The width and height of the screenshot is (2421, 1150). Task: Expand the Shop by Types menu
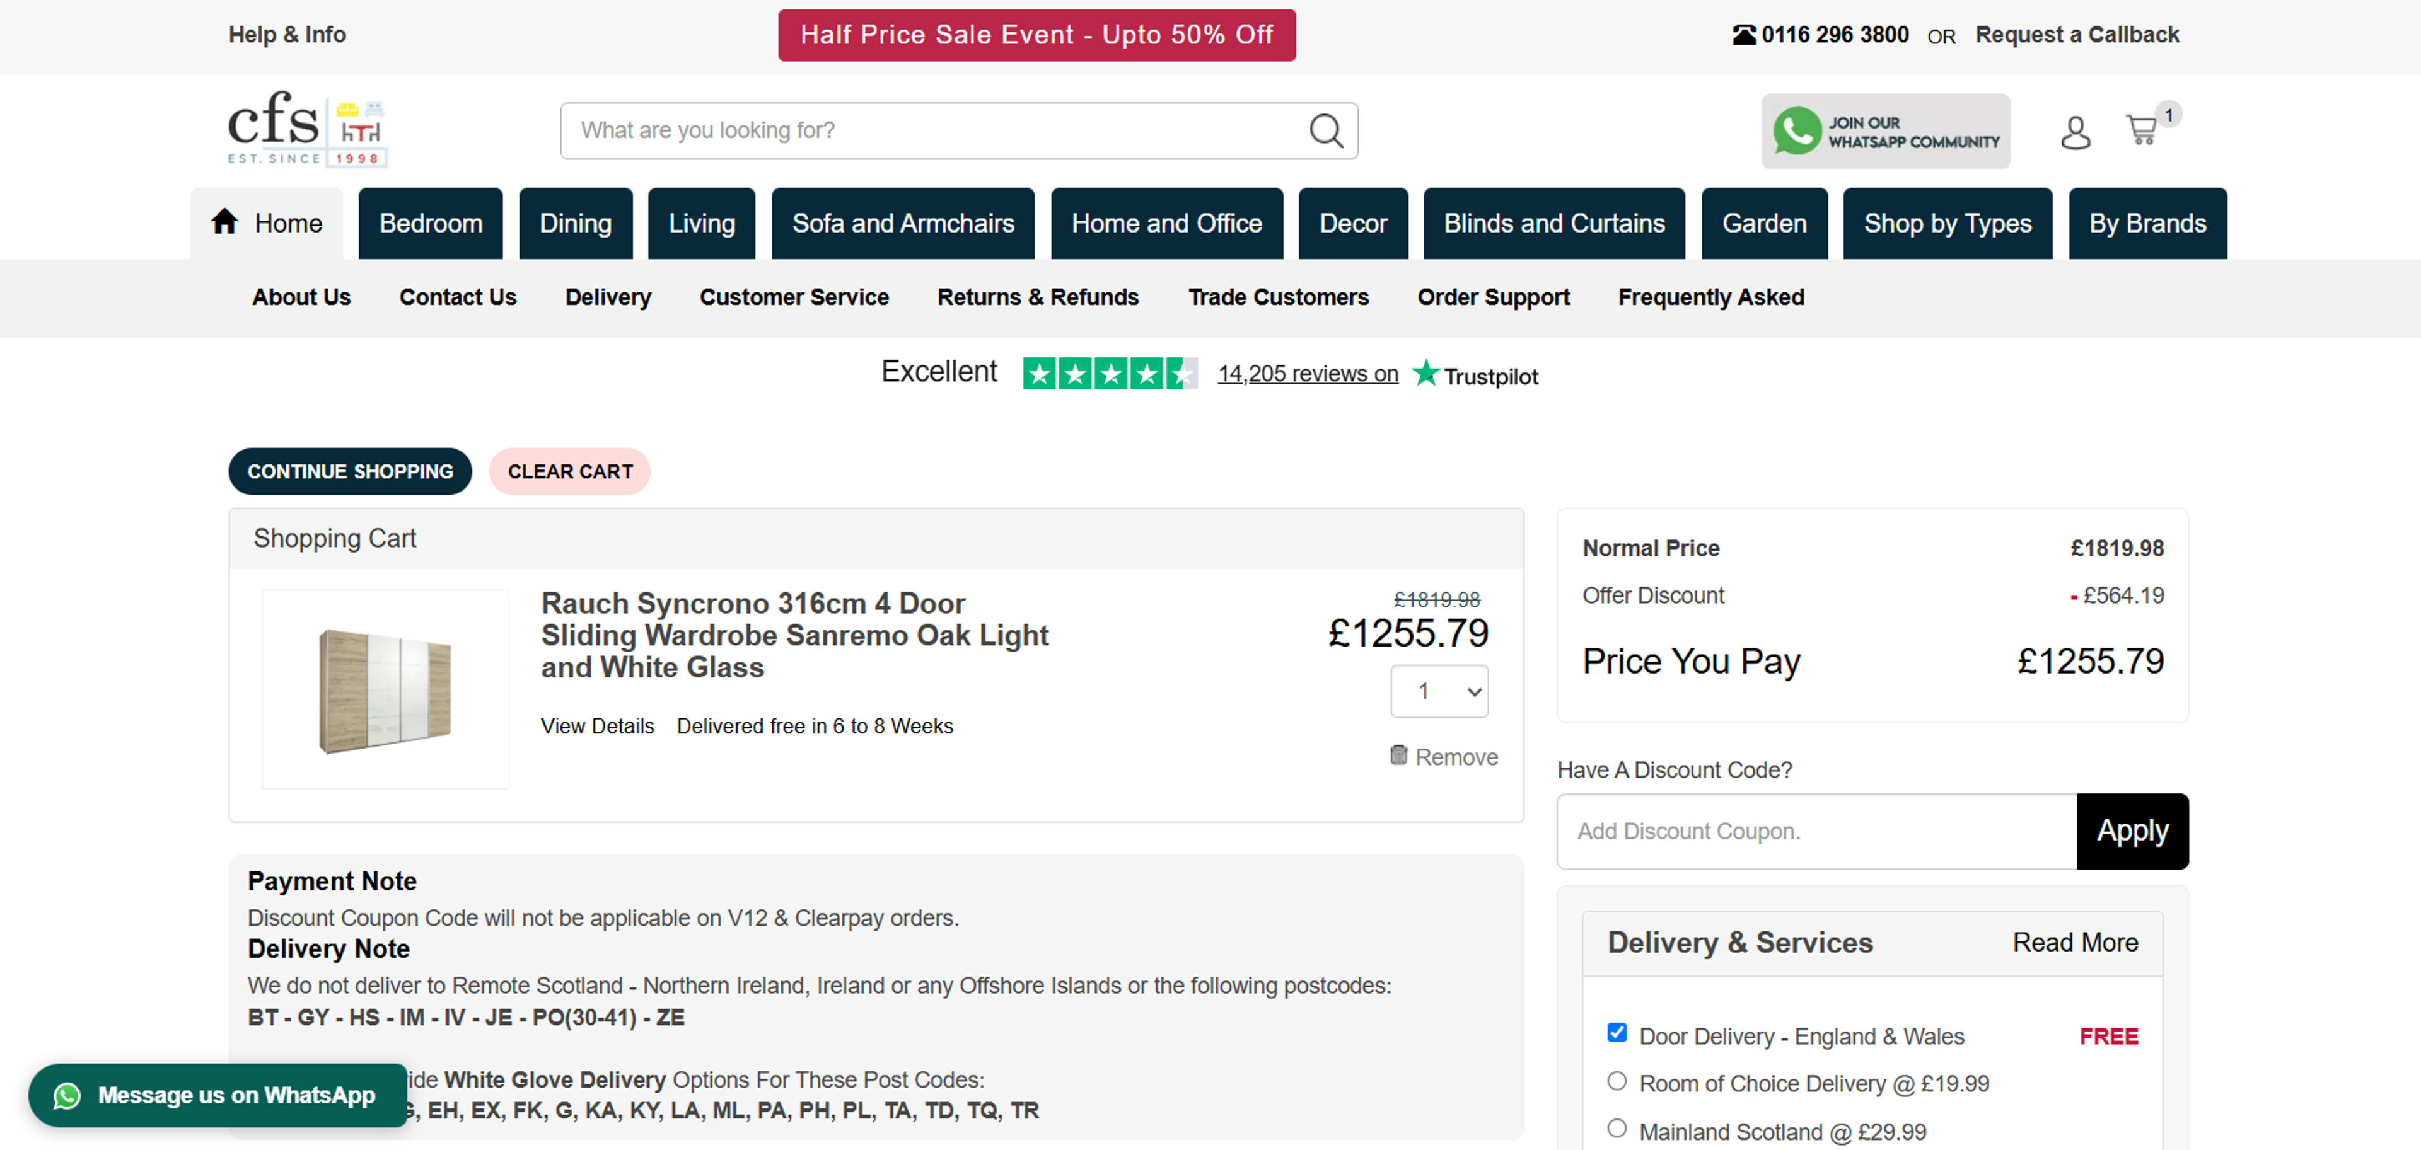point(1948,224)
